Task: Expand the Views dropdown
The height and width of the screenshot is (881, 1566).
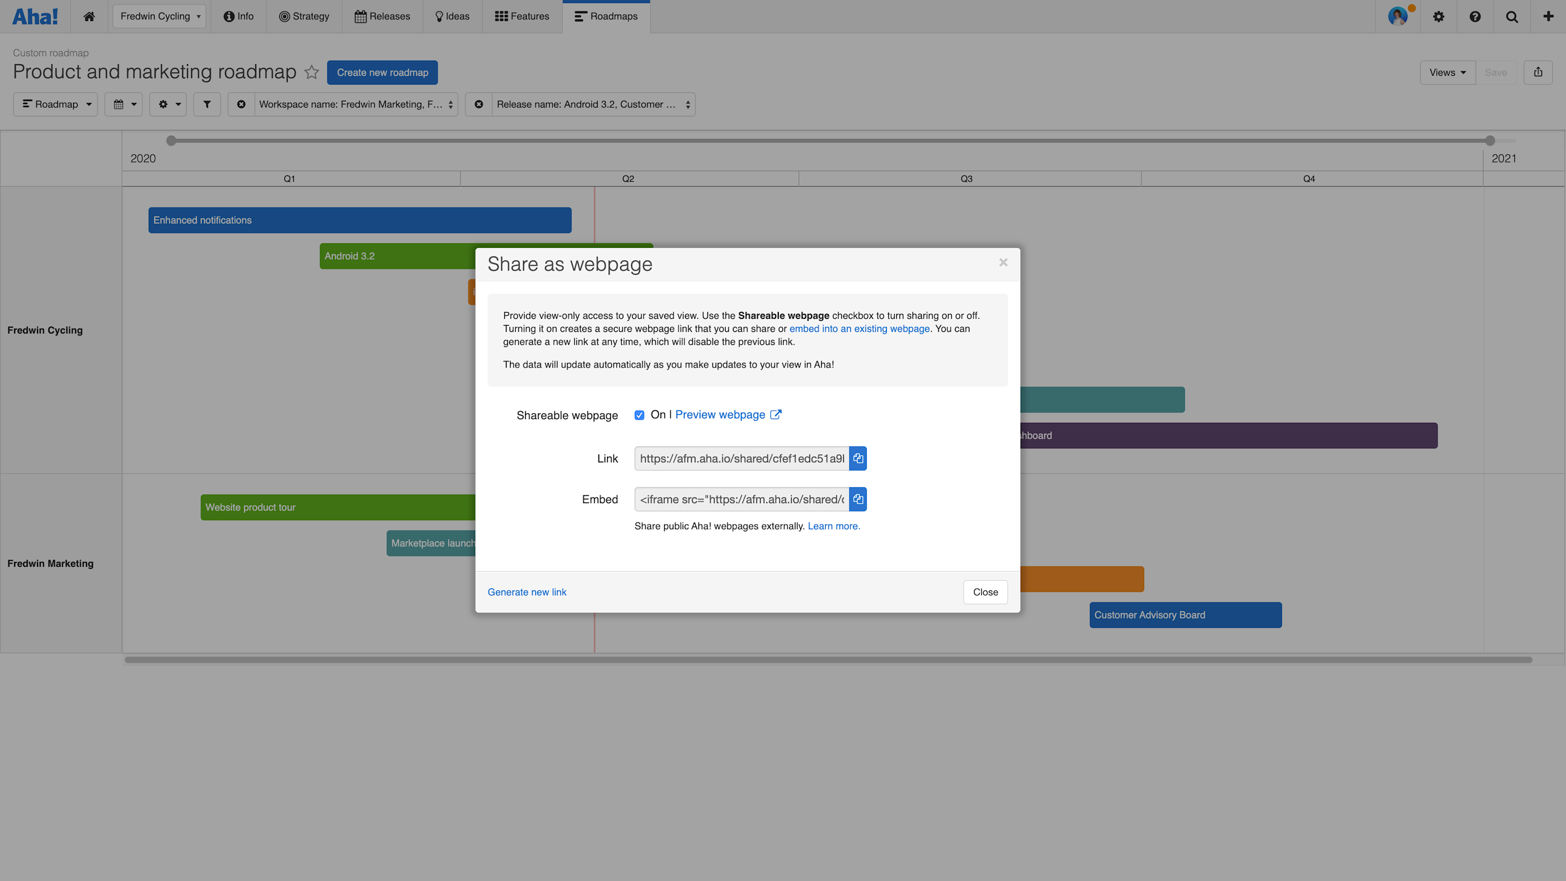Action: 1448,73
